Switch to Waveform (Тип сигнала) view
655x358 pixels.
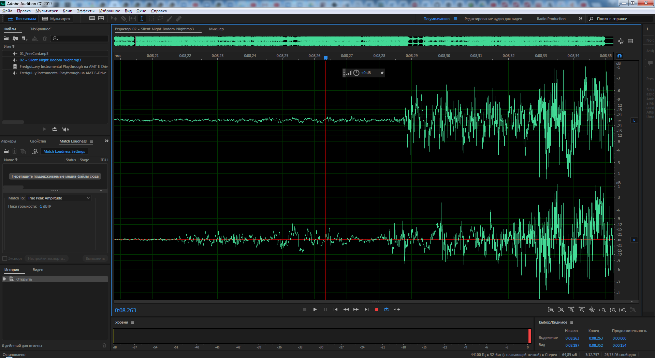(x=22, y=19)
